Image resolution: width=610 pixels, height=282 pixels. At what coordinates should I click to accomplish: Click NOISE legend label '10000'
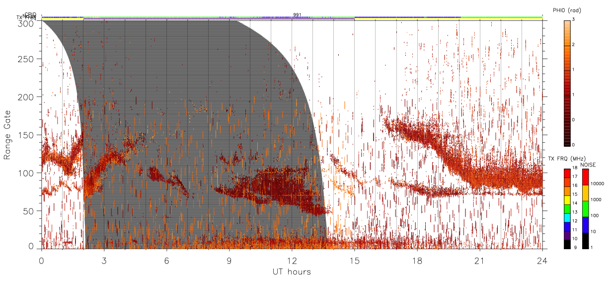point(597,184)
